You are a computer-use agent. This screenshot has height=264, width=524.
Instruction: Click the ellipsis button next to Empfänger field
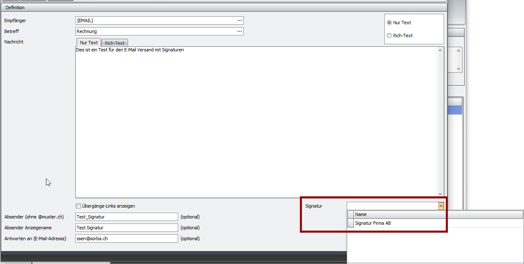coord(240,20)
